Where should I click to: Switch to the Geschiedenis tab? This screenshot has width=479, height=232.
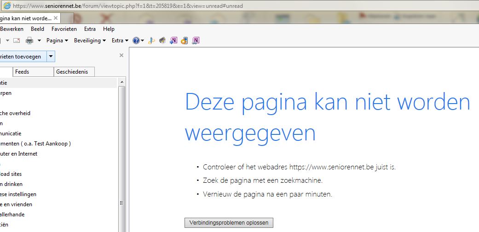pyautogui.click(x=74, y=72)
